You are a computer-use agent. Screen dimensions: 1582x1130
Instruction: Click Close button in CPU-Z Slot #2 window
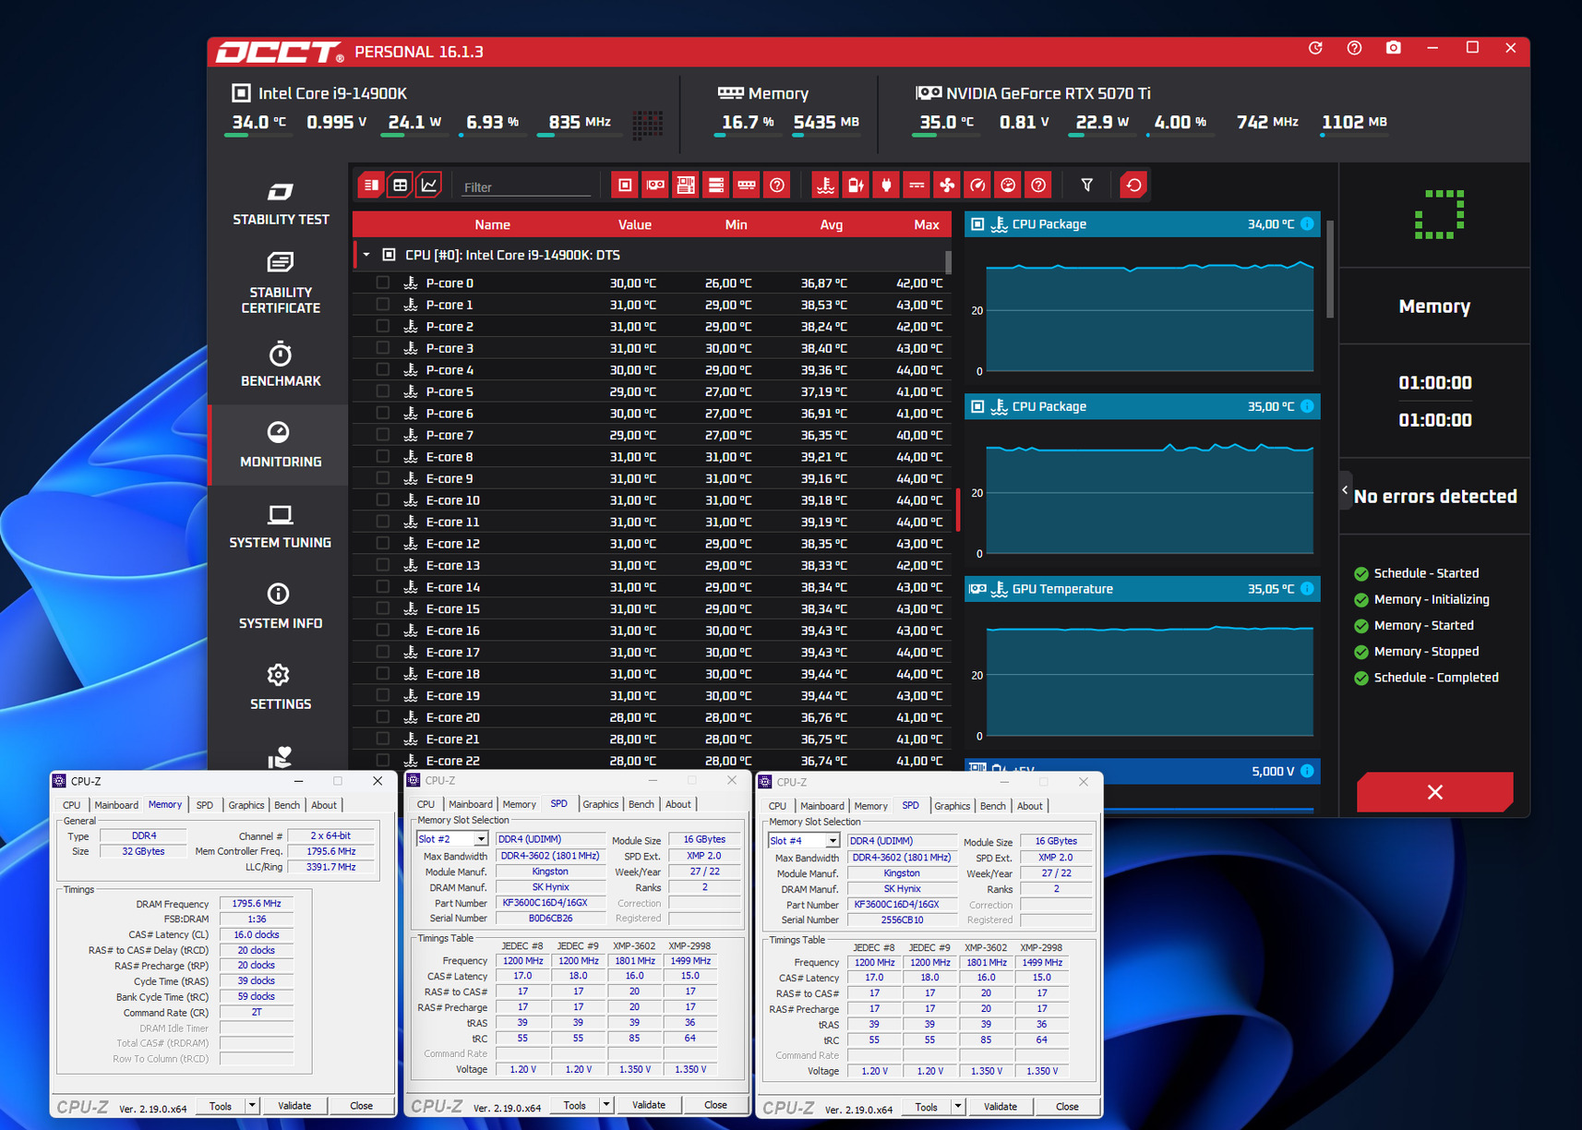tap(715, 1104)
